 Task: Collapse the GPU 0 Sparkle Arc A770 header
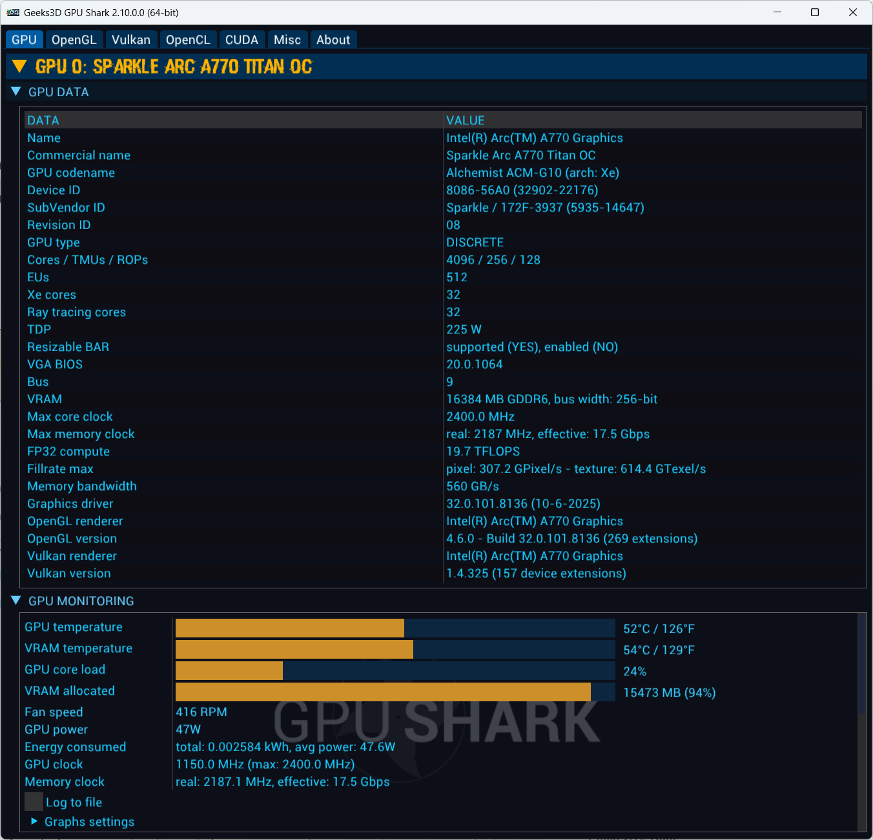point(19,66)
